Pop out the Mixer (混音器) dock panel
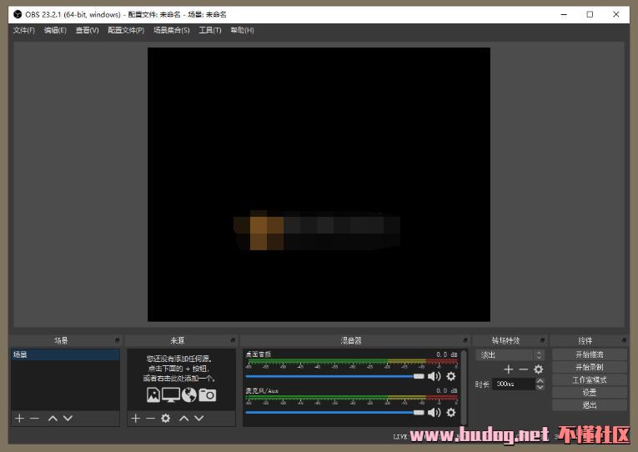The image size is (638, 452). point(465,341)
